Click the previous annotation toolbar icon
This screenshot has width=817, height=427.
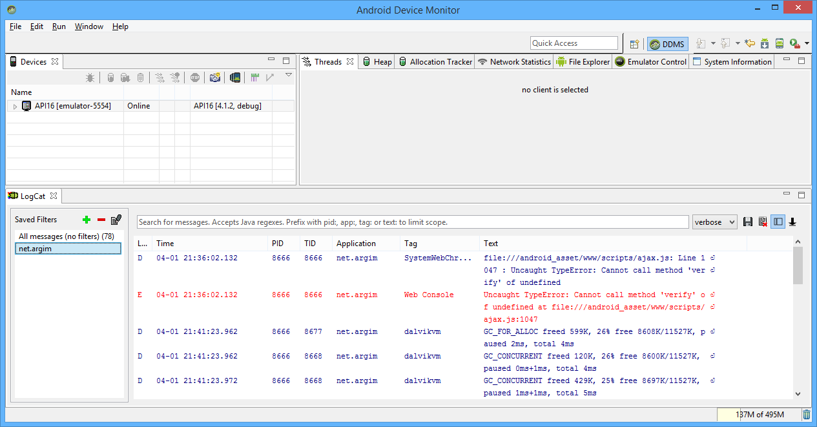point(726,43)
